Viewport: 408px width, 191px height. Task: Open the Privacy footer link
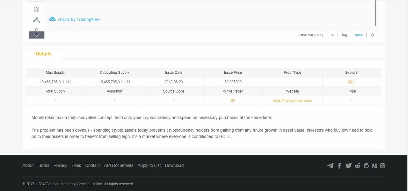tap(60, 165)
